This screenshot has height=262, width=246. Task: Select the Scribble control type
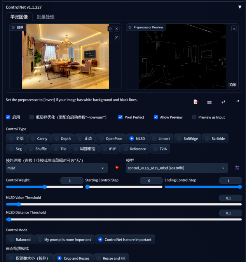(215, 138)
